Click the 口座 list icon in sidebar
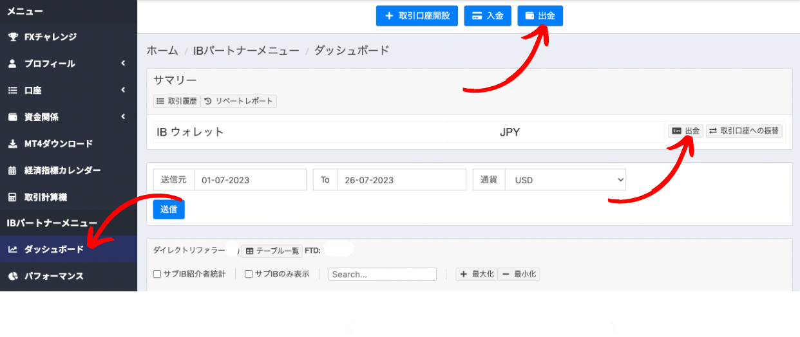 point(13,91)
